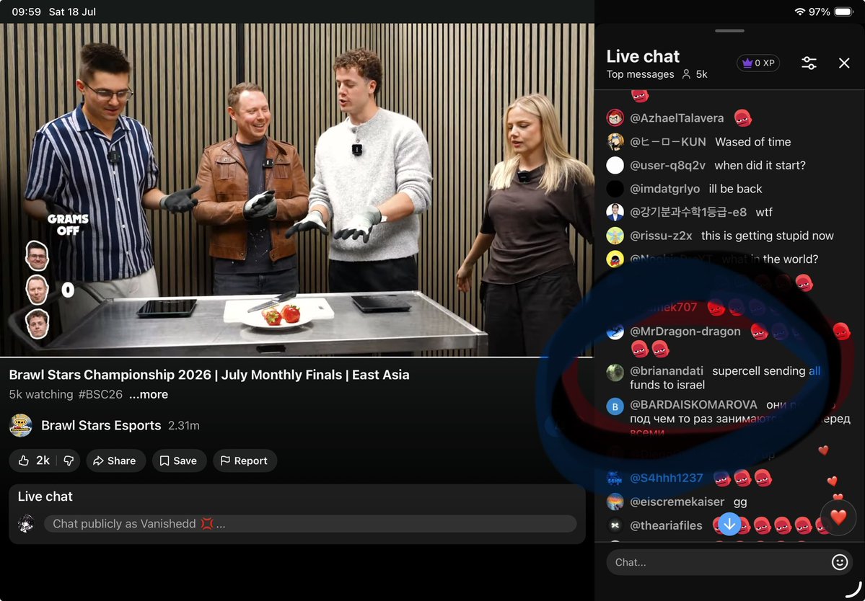The height and width of the screenshot is (601, 865).
Task: Share the Brawl Stars stream
Action: click(x=115, y=460)
